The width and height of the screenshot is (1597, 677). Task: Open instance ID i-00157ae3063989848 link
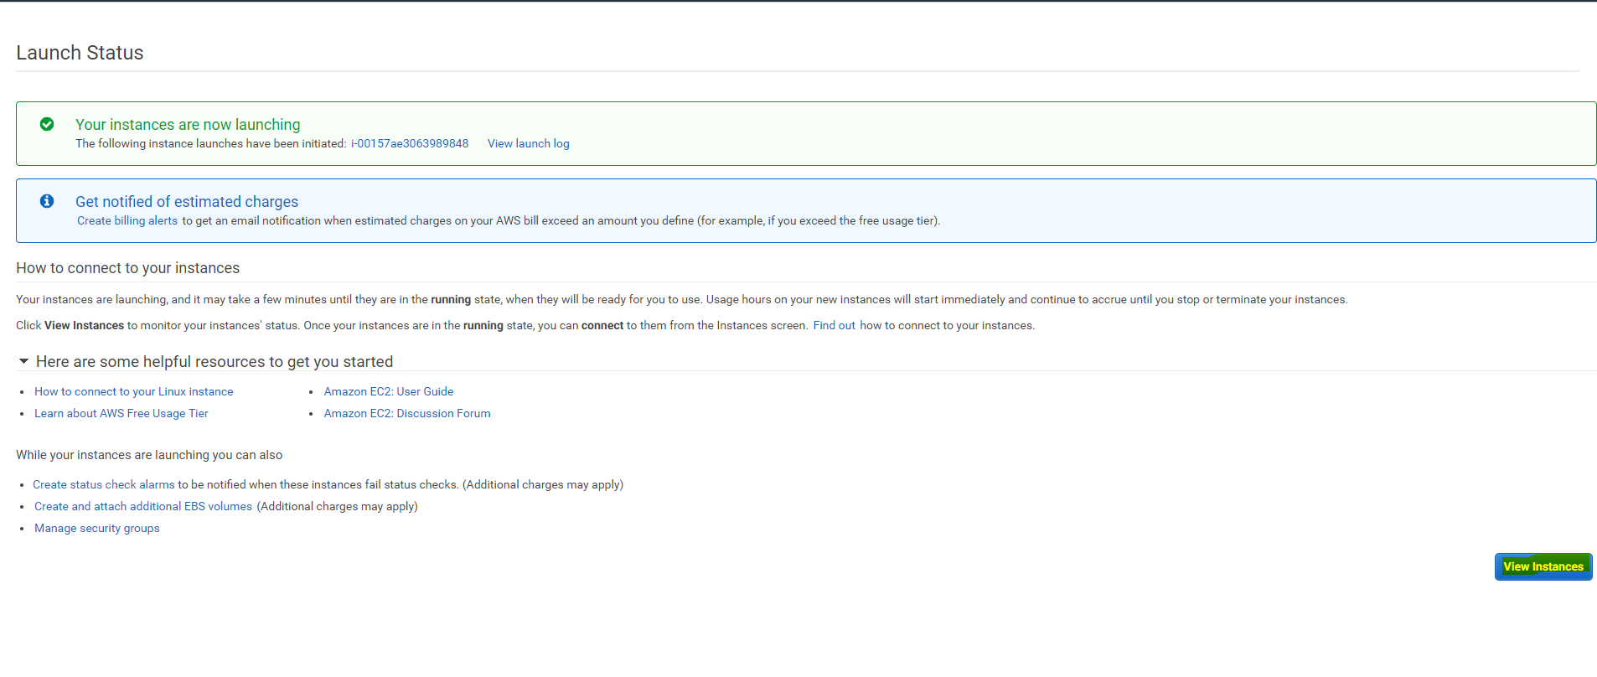tap(409, 143)
